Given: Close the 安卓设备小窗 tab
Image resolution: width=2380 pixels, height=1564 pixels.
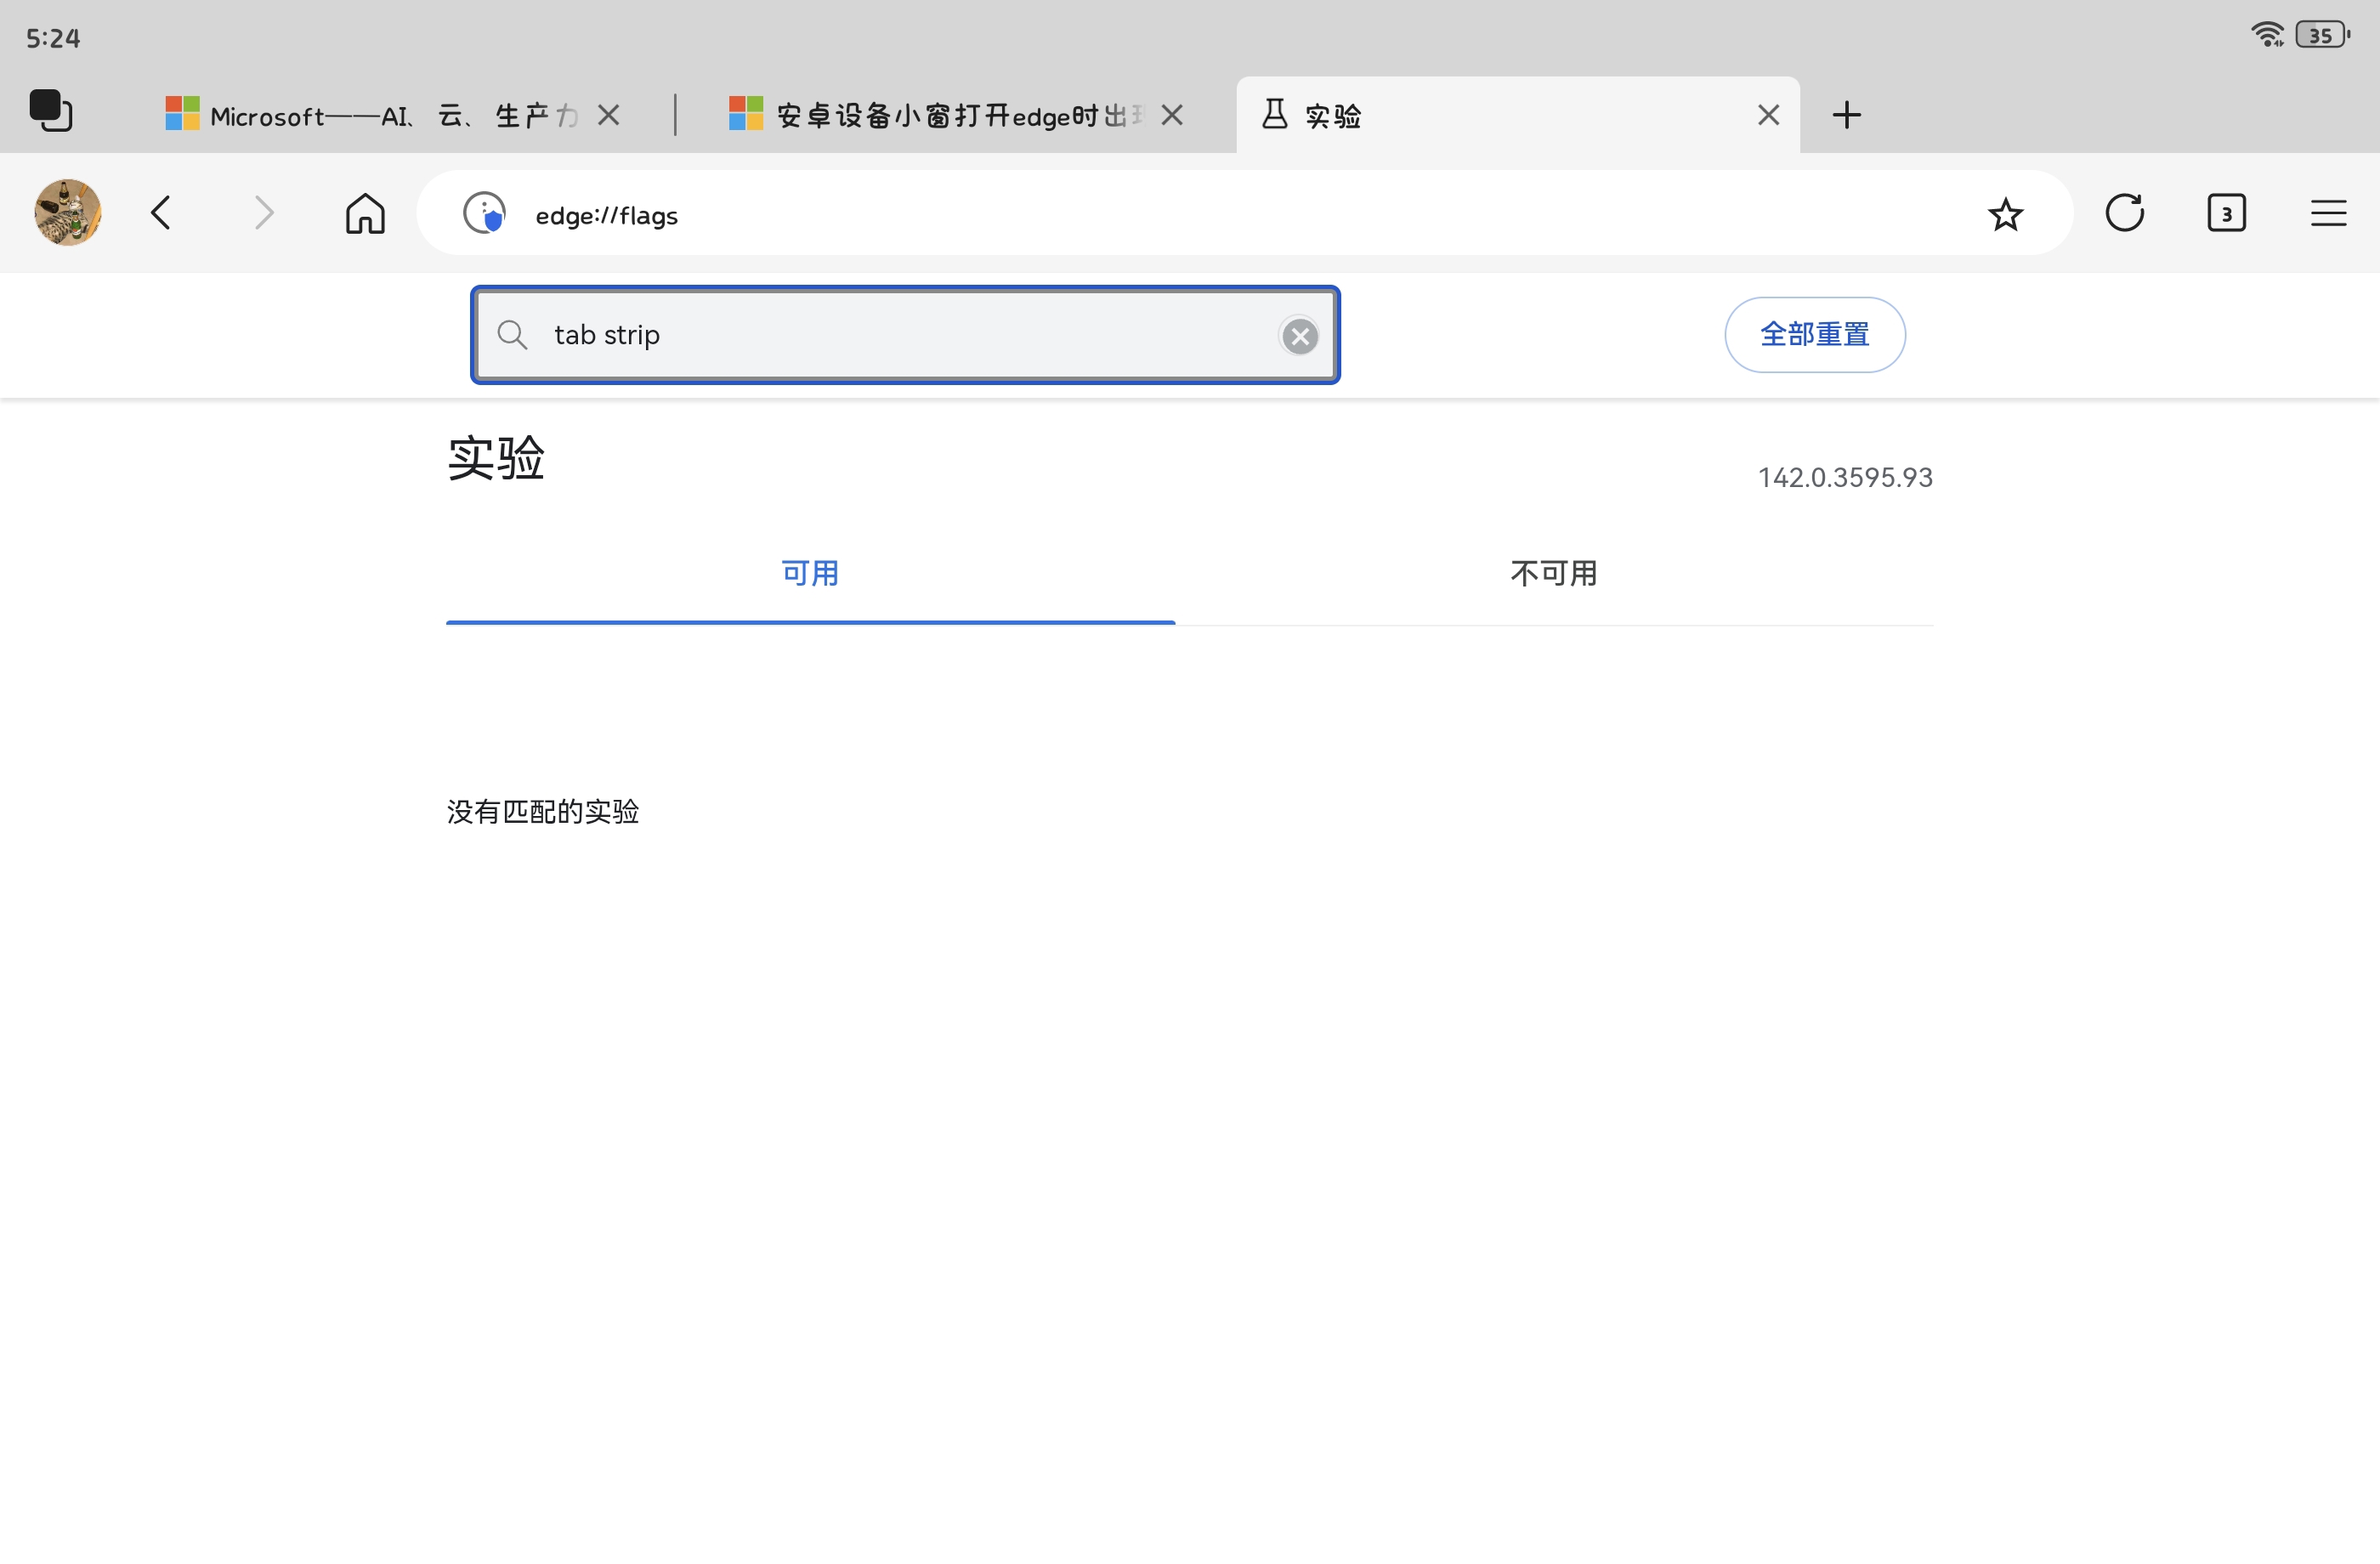Looking at the screenshot, I should click(1172, 115).
